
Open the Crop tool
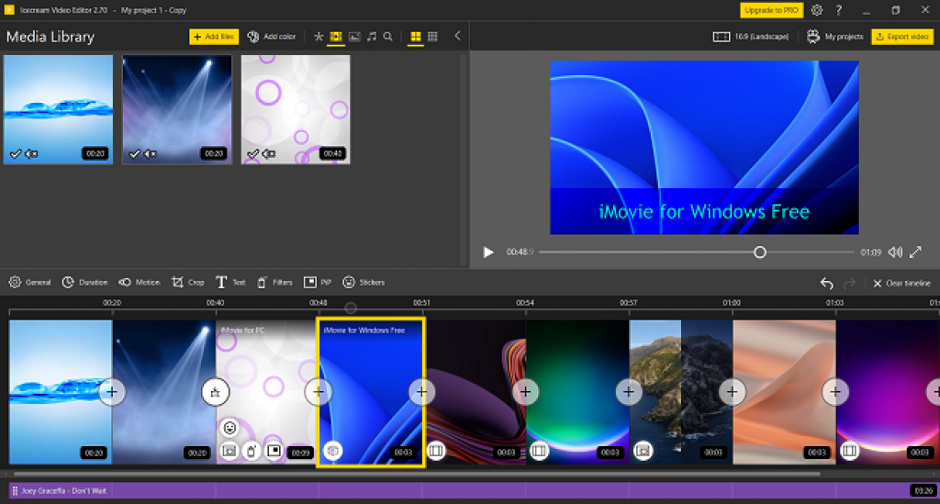(187, 282)
